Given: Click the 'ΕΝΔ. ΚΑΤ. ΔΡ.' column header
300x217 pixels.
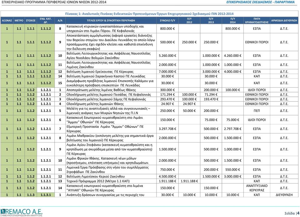Looking at the screenshot, I should (x=46, y=21).
